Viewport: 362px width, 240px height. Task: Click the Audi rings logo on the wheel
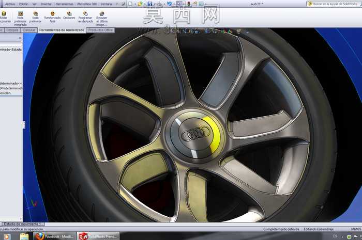196,134
